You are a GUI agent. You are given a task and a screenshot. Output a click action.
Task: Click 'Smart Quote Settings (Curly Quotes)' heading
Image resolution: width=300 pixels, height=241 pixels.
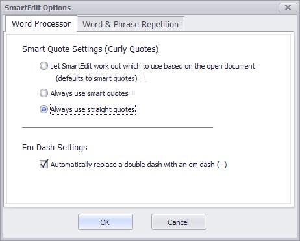click(x=90, y=49)
